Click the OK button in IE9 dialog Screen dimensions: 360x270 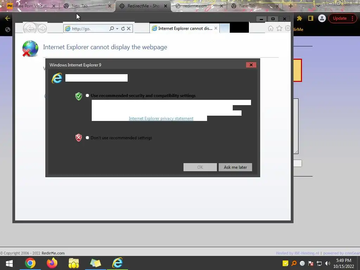point(200,167)
